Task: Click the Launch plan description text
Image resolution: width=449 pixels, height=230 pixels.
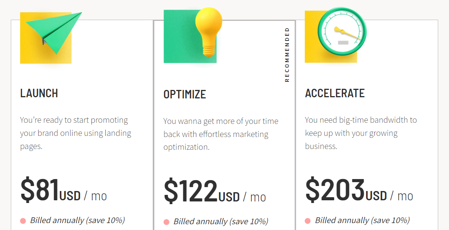Action: pos(76,133)
